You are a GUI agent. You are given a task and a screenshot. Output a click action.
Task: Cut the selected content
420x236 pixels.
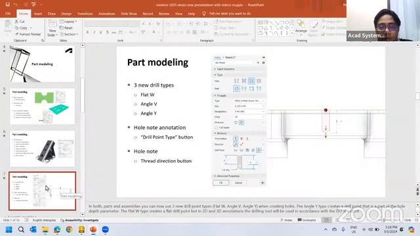(20, 22)
